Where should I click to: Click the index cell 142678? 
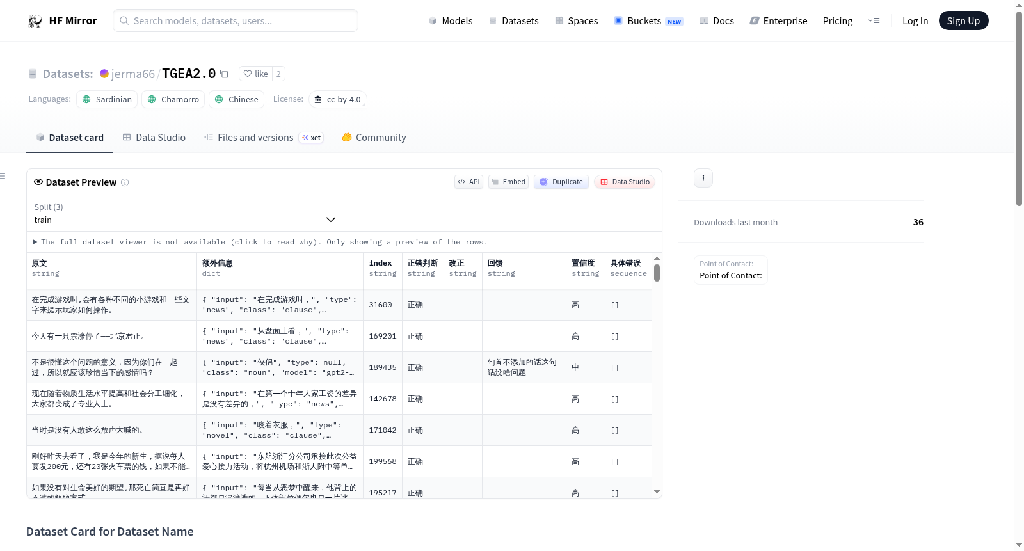click(x=383, y=399)
